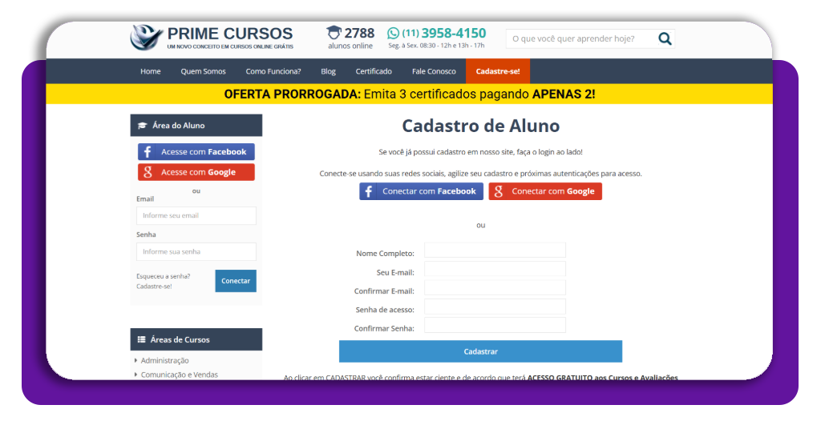Click Facebook icon on Conectar com Facebook
Viewport: 821px width, 429px height.
click(369, 191)
